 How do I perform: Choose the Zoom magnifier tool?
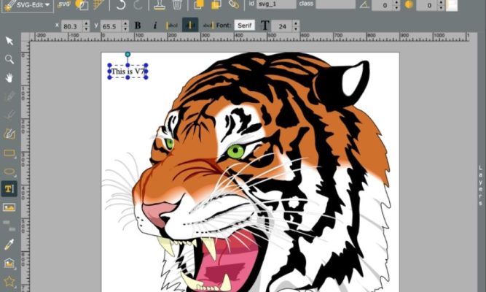tap(9, 59)
